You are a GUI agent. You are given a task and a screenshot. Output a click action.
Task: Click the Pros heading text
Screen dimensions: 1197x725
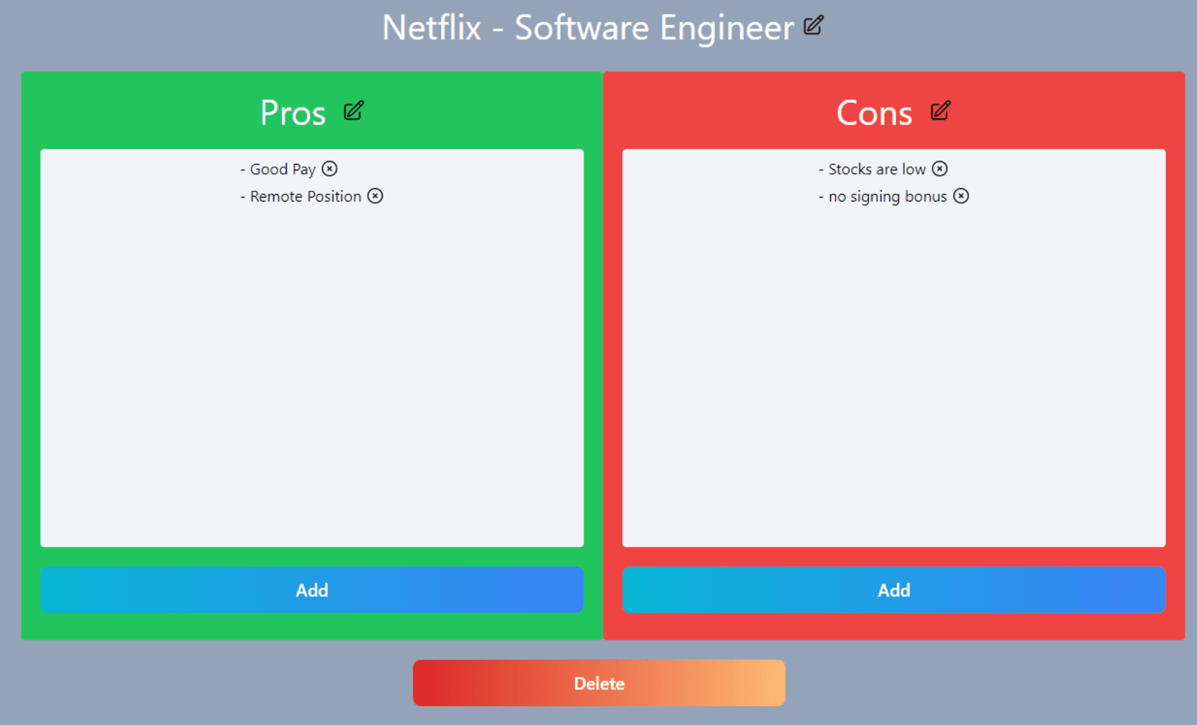point(293,113)
